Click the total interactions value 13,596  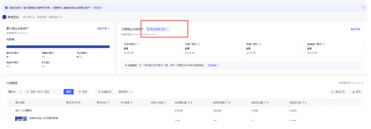tap(255, 110)
